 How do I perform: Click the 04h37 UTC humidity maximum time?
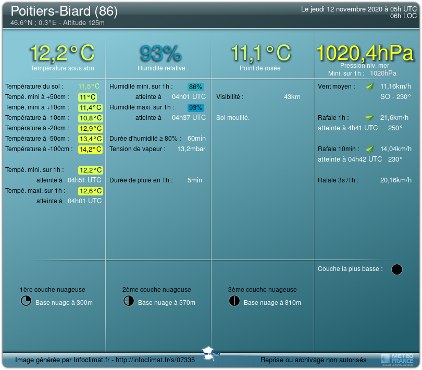[x=189, y=118]
